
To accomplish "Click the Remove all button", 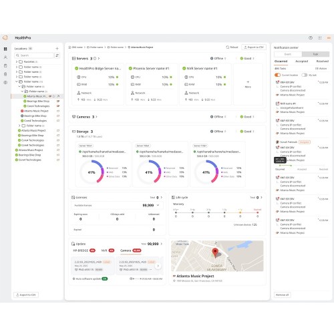I will [282, 295].
